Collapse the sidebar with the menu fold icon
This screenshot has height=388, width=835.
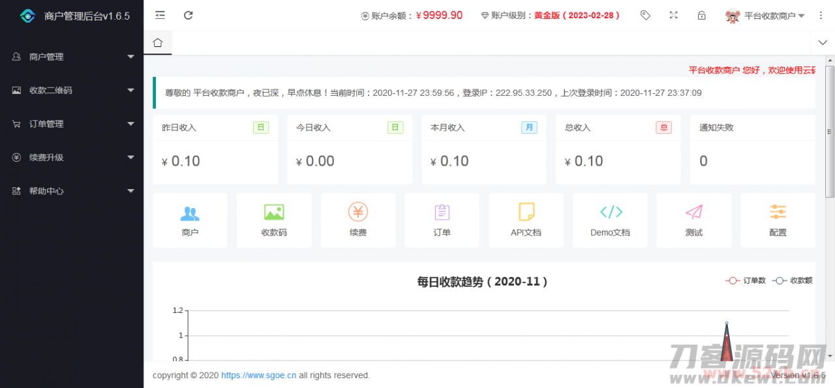click(160, 15)
